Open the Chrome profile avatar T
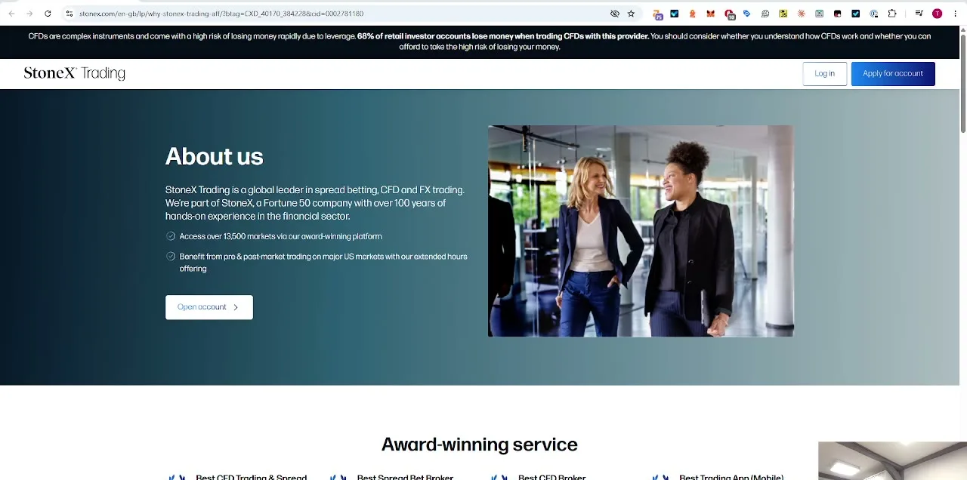Image resolution: width=967 pixels, height=480 pixels. click(x=938, y=14)
